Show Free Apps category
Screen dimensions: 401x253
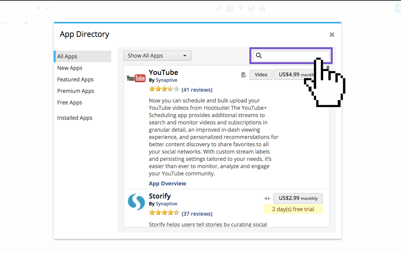pyautogui.click(x=69, y=103)
